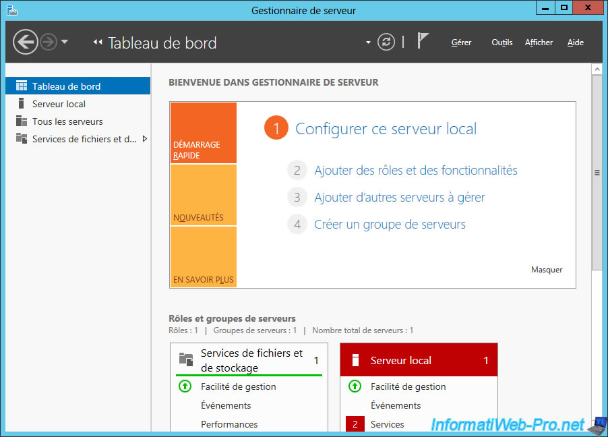Open Services de fichiers et de stockage tile header
This screenshot has width=608, height=437.
tap(249, 359)
